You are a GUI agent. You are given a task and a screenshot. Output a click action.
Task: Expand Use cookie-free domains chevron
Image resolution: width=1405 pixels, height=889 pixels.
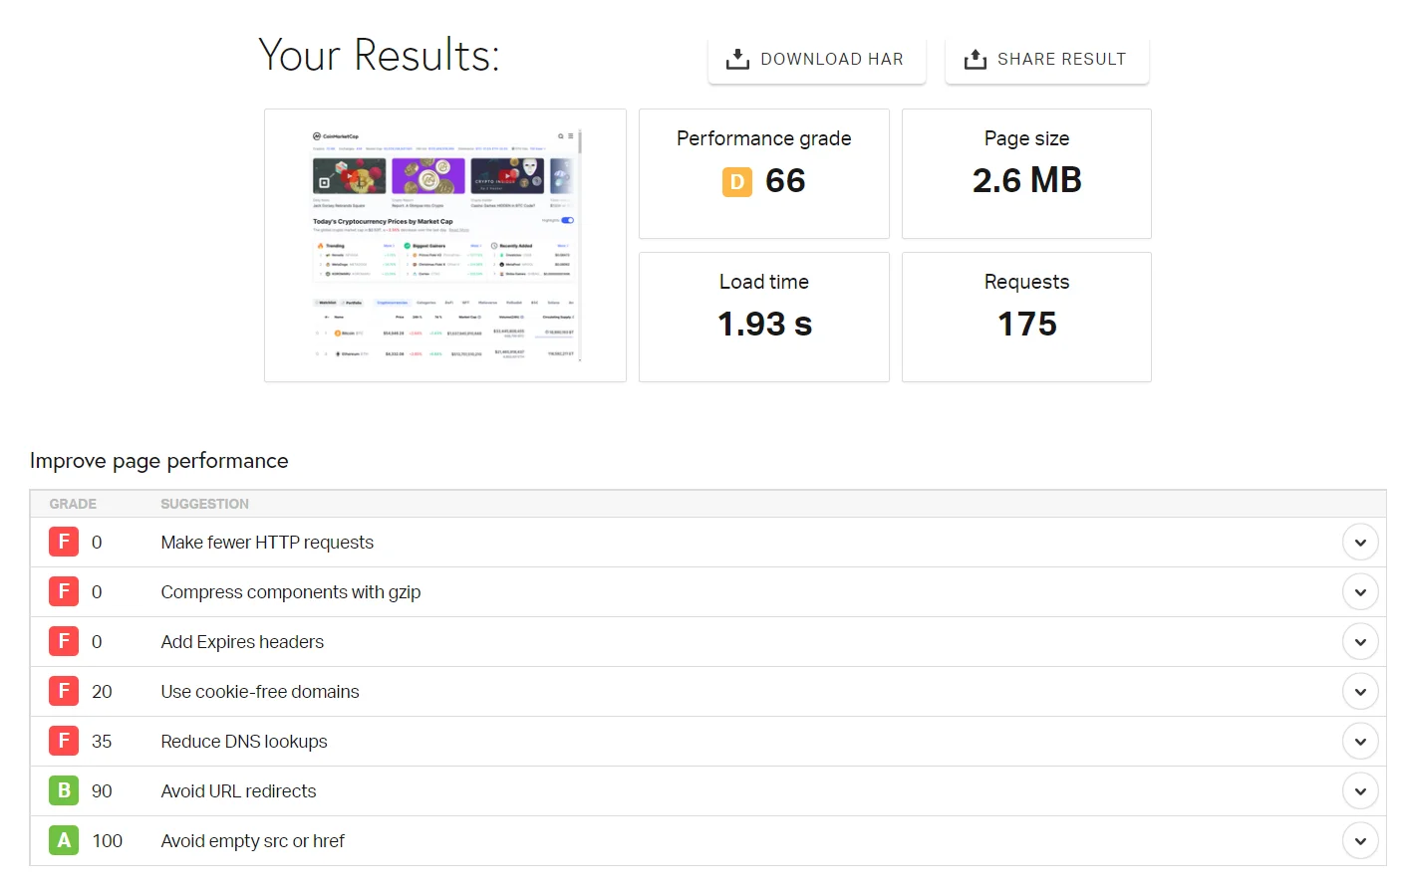click(x=1360, y=692)
